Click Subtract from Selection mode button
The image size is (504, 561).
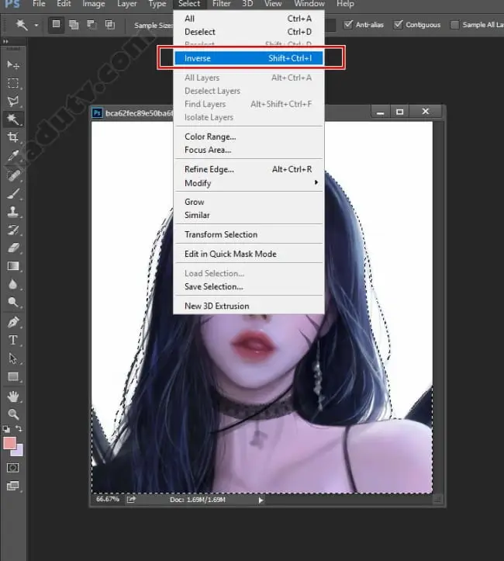(91, 24)
